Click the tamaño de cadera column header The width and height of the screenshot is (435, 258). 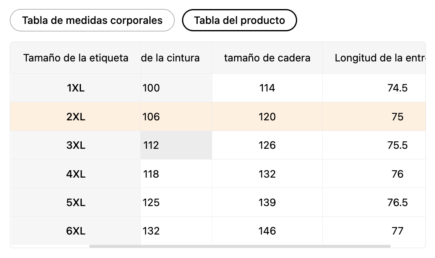click(x=267, y=58)
